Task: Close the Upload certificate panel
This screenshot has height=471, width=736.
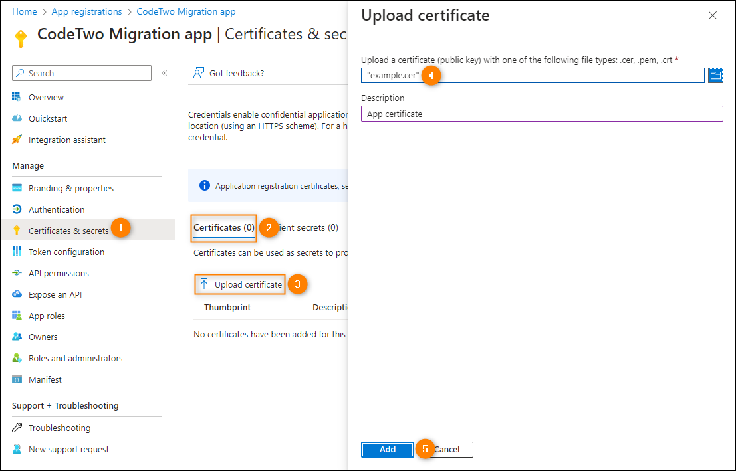Action: 713,15
